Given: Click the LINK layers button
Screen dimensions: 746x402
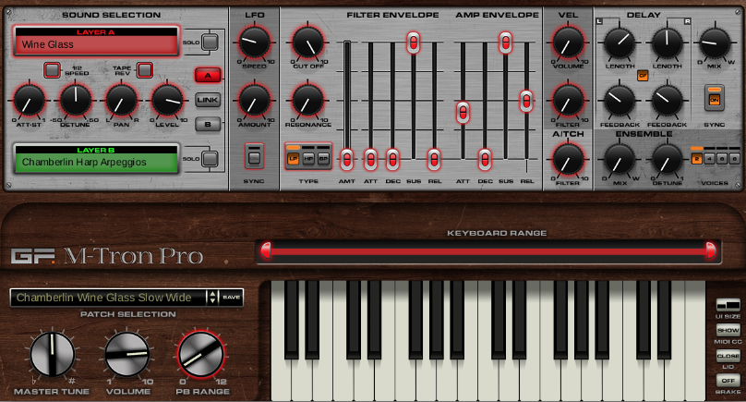Looking at the screenshot, I should pyautogui.click(x=208, y=100).
